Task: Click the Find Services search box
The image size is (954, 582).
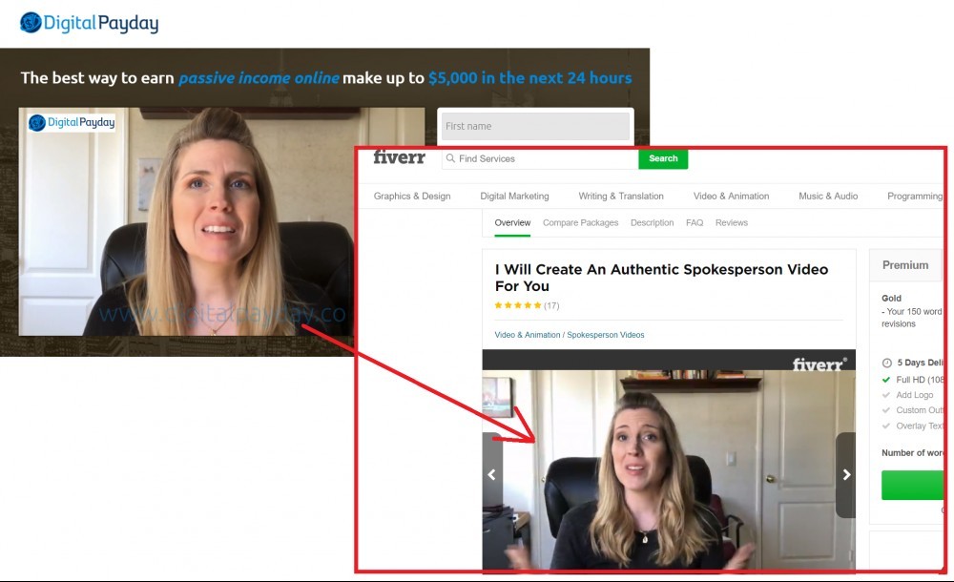Action: pyautogui.click(x=540, y=159)
